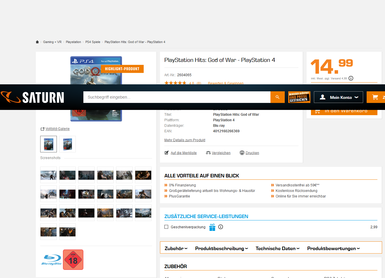385x278 pixels.
Task: Open the shopping cart icon
Action: coord(375,97)
